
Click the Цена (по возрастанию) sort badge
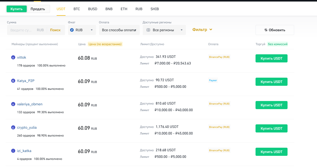tap(105, 44)
